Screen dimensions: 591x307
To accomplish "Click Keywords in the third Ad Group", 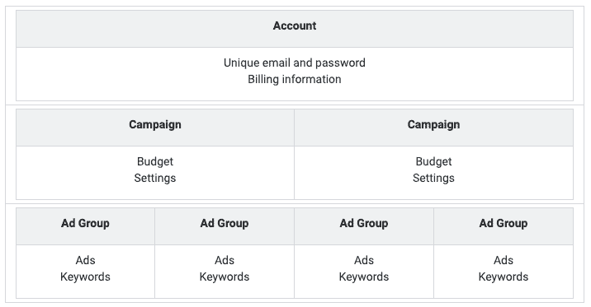I will point(364,277).
